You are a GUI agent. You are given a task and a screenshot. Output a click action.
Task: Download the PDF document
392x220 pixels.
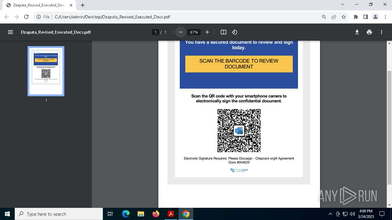(357, 32)
